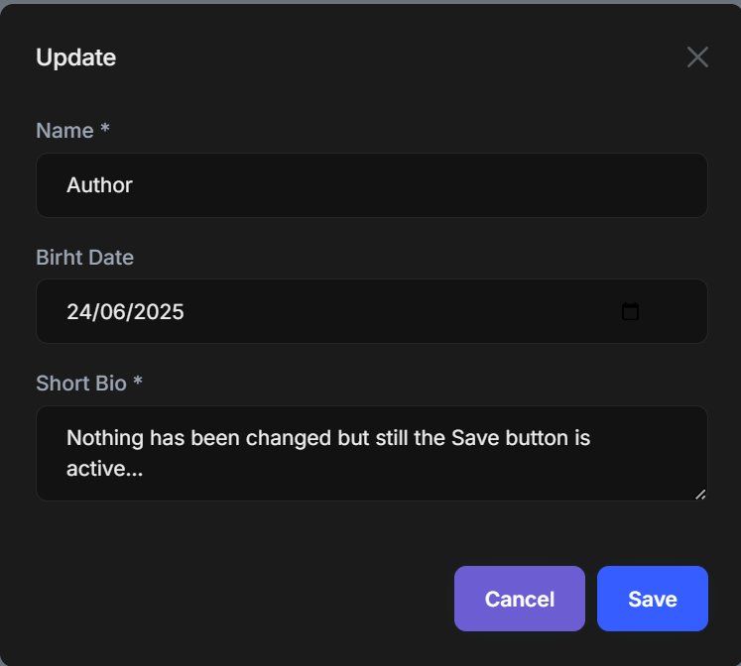The height and width of the screenshot is (666, 741).
Task: Grab the Short Bio resize handle
Action: (x=700, y=494)
